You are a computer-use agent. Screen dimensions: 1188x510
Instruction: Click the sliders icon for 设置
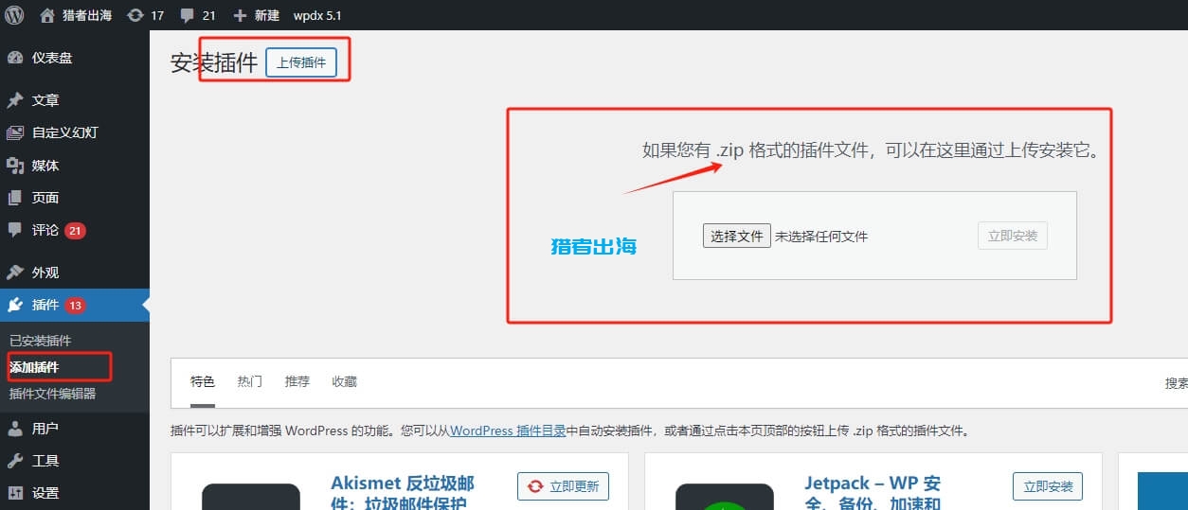click(15, 493)
